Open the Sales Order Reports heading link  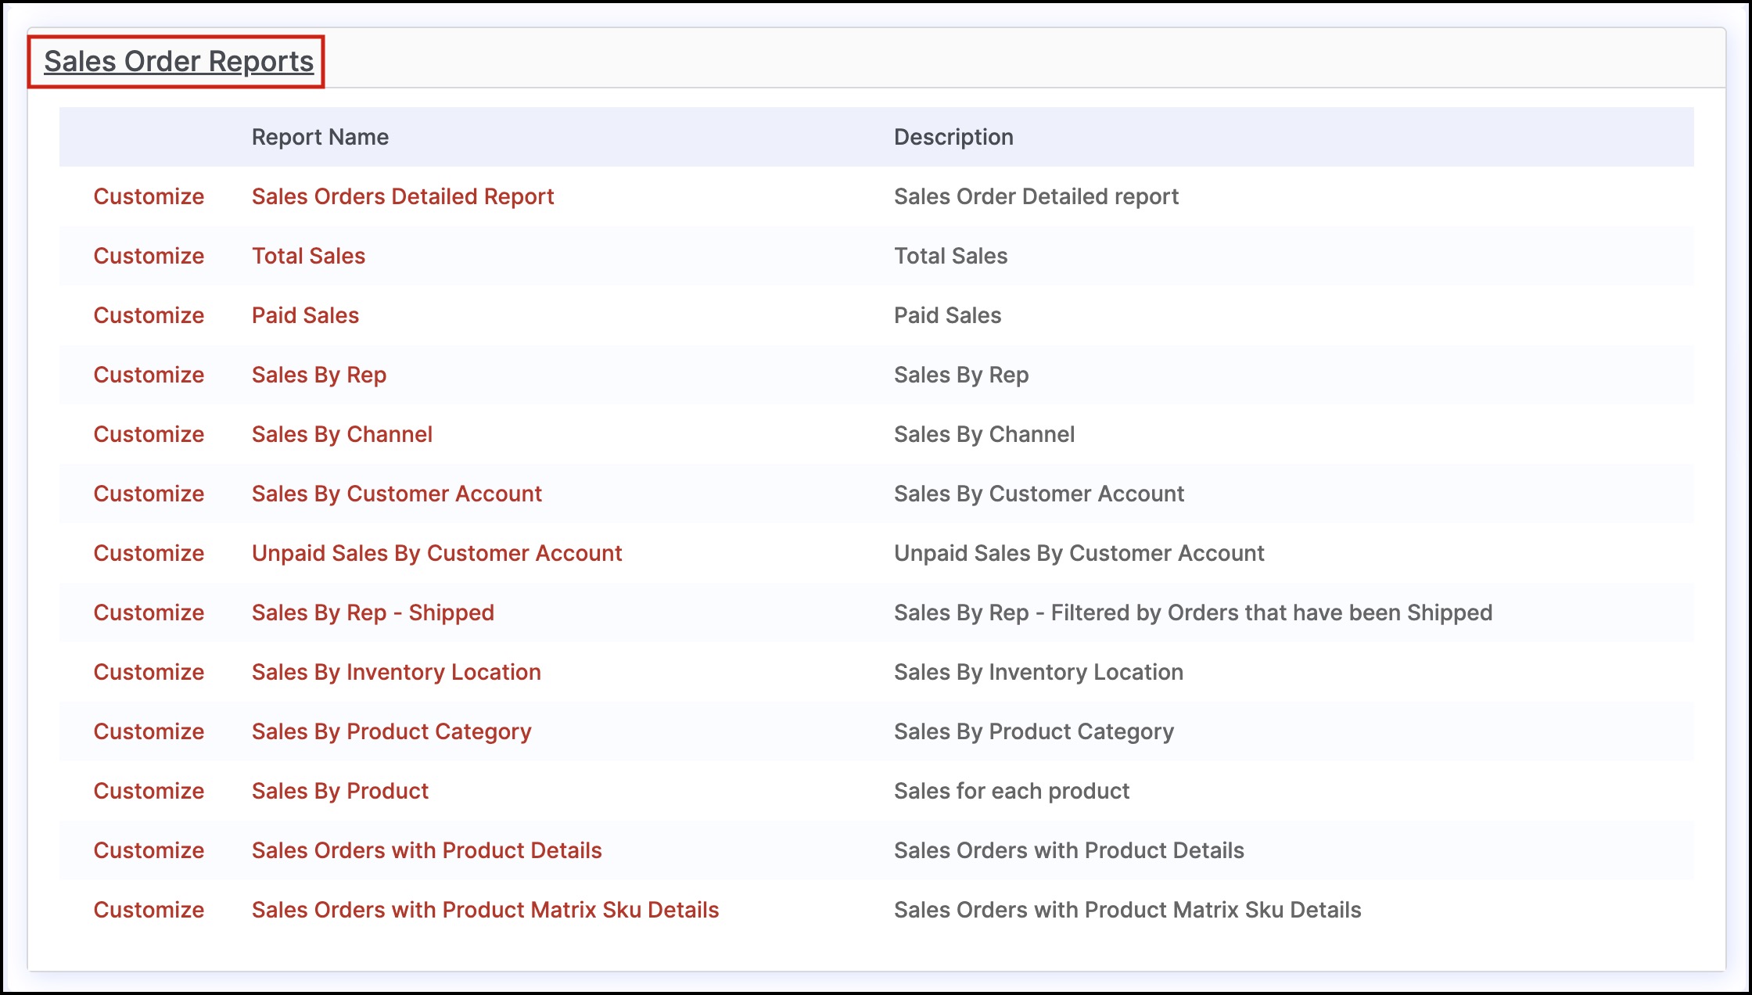178,61
